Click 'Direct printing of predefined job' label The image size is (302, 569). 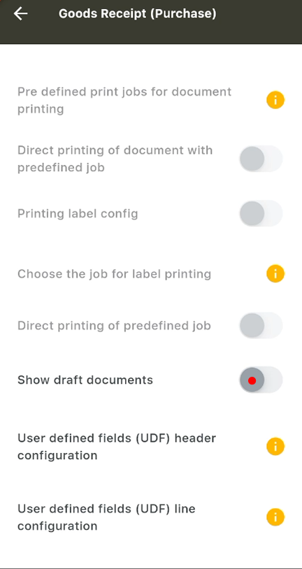(114, 326)
